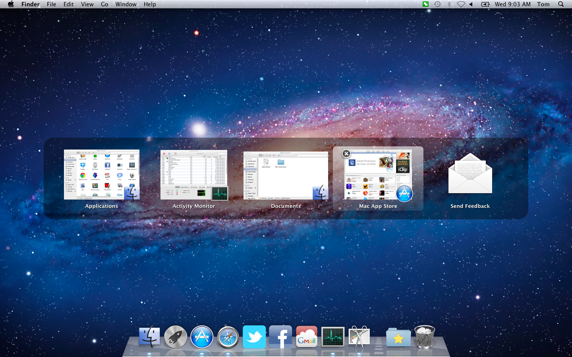Open the Wi-Fi status menu
This screenshot has width=572, height=357.
pyautogui.click(x=461, y=4)
